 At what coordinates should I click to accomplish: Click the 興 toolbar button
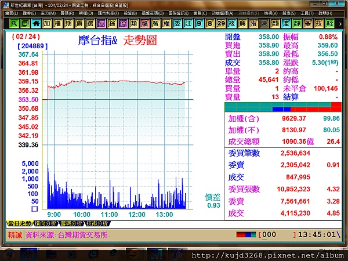pos(242,23)
